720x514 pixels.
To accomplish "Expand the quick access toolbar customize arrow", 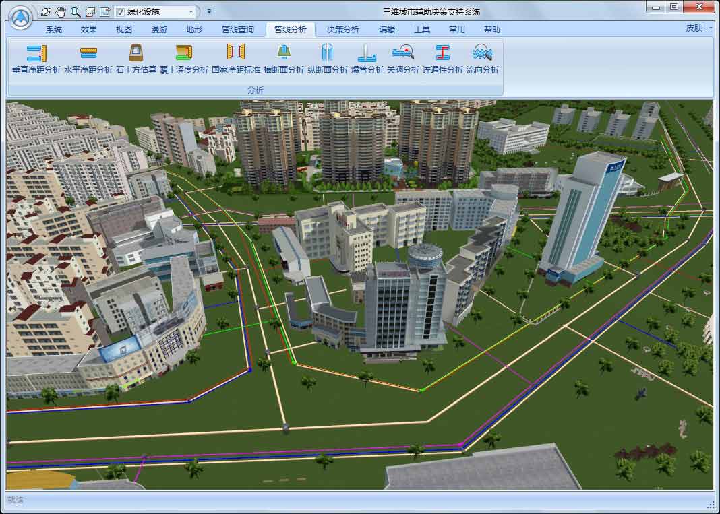I will click(x=209, y=12).
